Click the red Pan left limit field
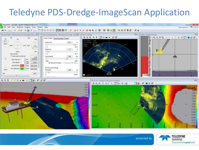The image size is (199, 150). click(x=22, y=65)
